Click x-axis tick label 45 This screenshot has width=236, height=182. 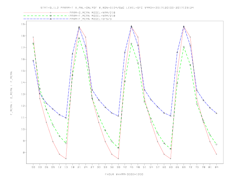click(x=131, y=167)
